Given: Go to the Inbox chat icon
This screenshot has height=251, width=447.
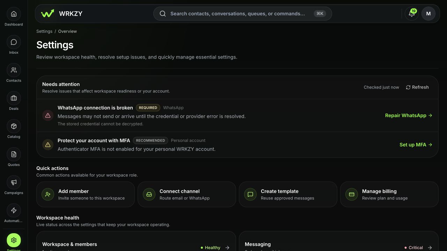Looking at the screenshot, I should pos(14,42).
